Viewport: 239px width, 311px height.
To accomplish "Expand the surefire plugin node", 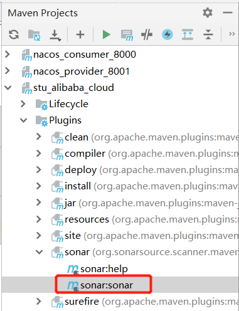I will [x=39, y=302].
